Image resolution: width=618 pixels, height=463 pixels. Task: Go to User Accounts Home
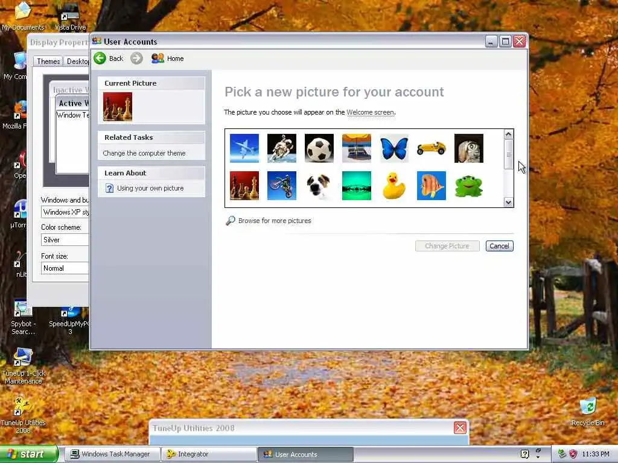click(x=168, y=58)
